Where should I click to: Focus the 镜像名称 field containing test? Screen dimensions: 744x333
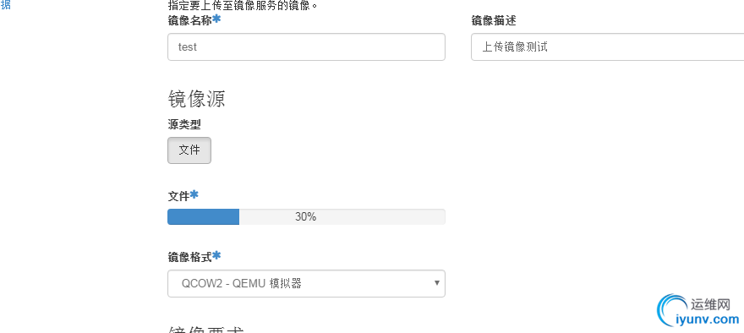tap(306, 47)
